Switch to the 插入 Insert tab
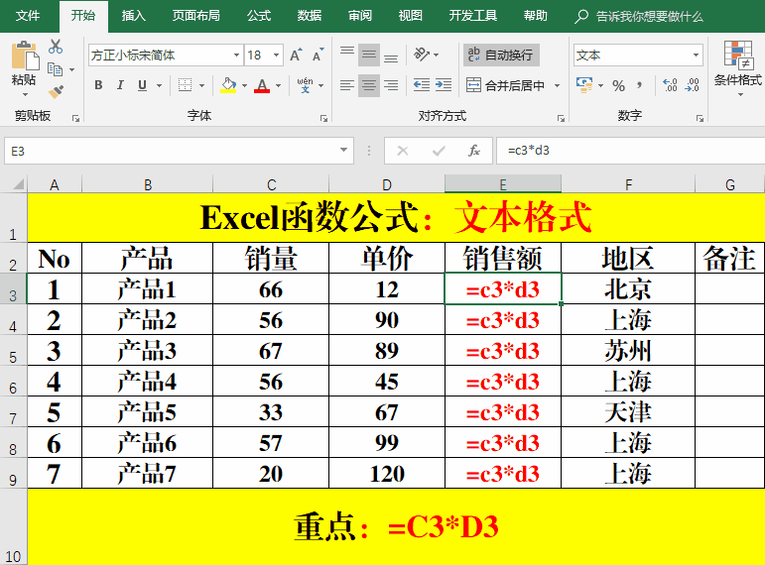The width and height of the screenshot is (765, 565). tap(133, 16)
